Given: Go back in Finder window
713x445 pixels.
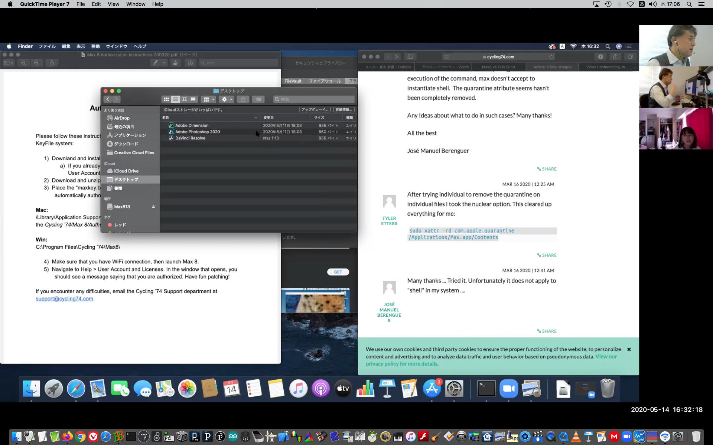Looking at the screenshot, I should click(108, 99).
